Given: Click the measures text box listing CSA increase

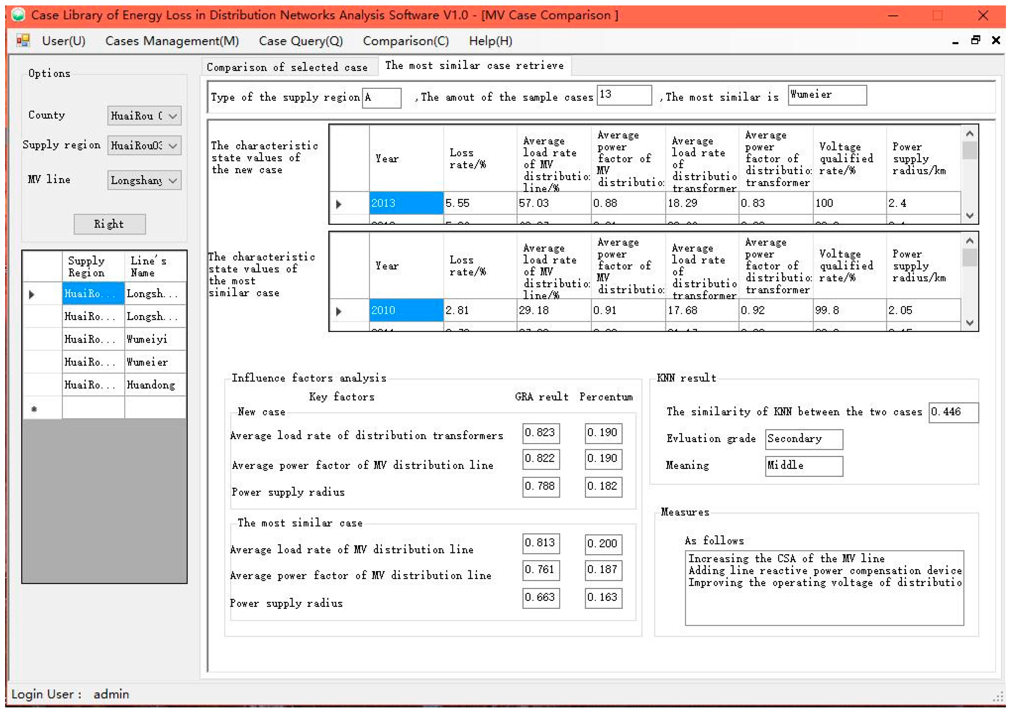Looking at the screenshot, I should [x=824, y=587].
